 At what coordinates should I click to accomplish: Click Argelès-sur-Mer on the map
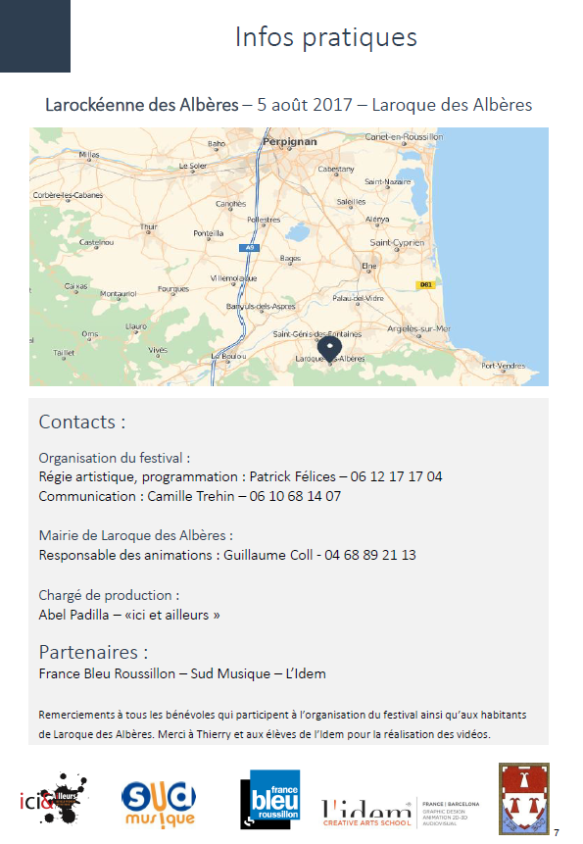(x=419, y=328)
